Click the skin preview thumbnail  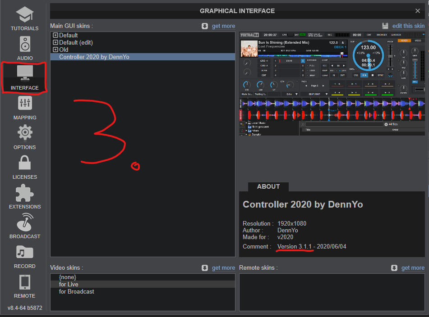coord(332,84)
